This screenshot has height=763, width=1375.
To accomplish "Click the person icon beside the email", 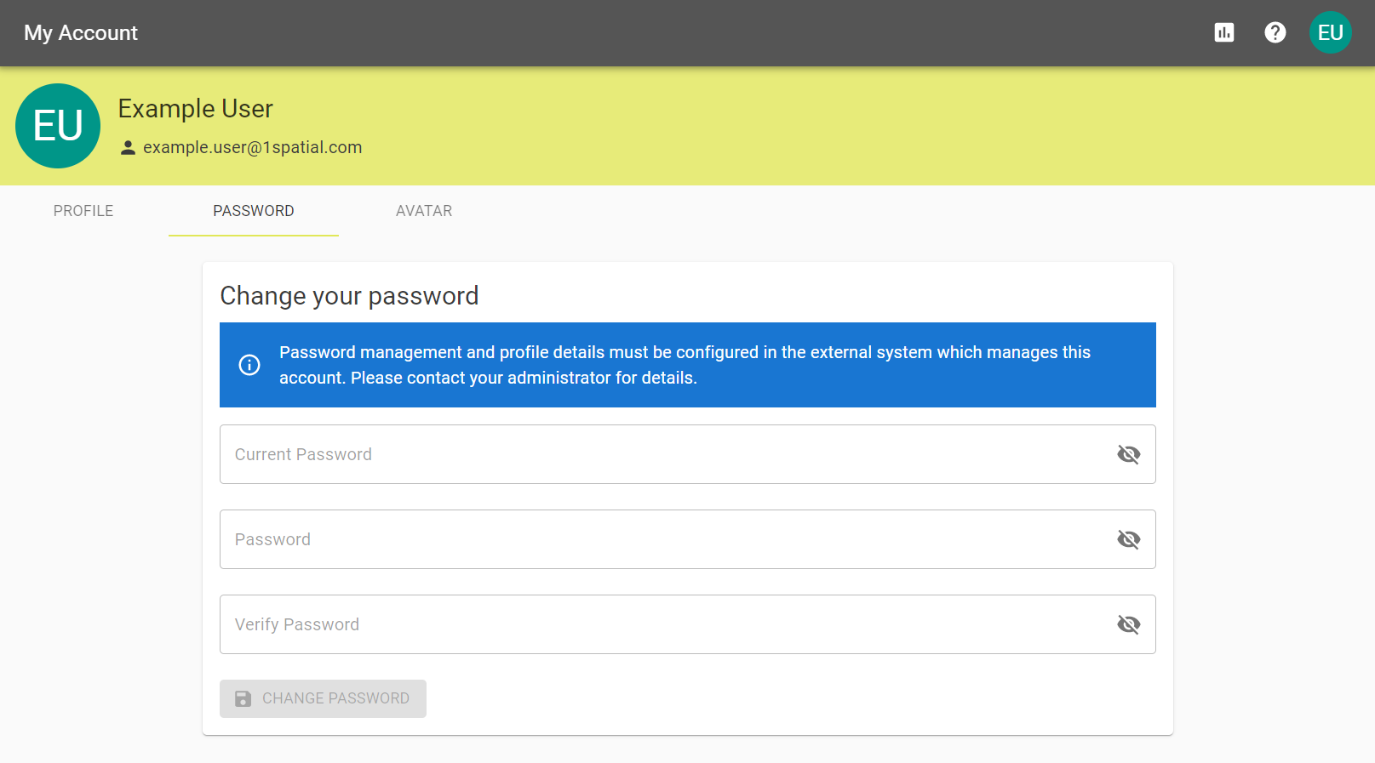I will (x=128, y=147).
